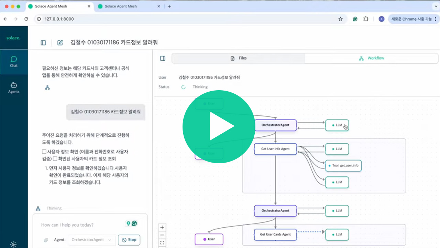This screenshot has height=248, width=440.
Task: Check the 확인된 사용자의 카드 정보 조회 checkbox
Action: click(x=55, y=159)
